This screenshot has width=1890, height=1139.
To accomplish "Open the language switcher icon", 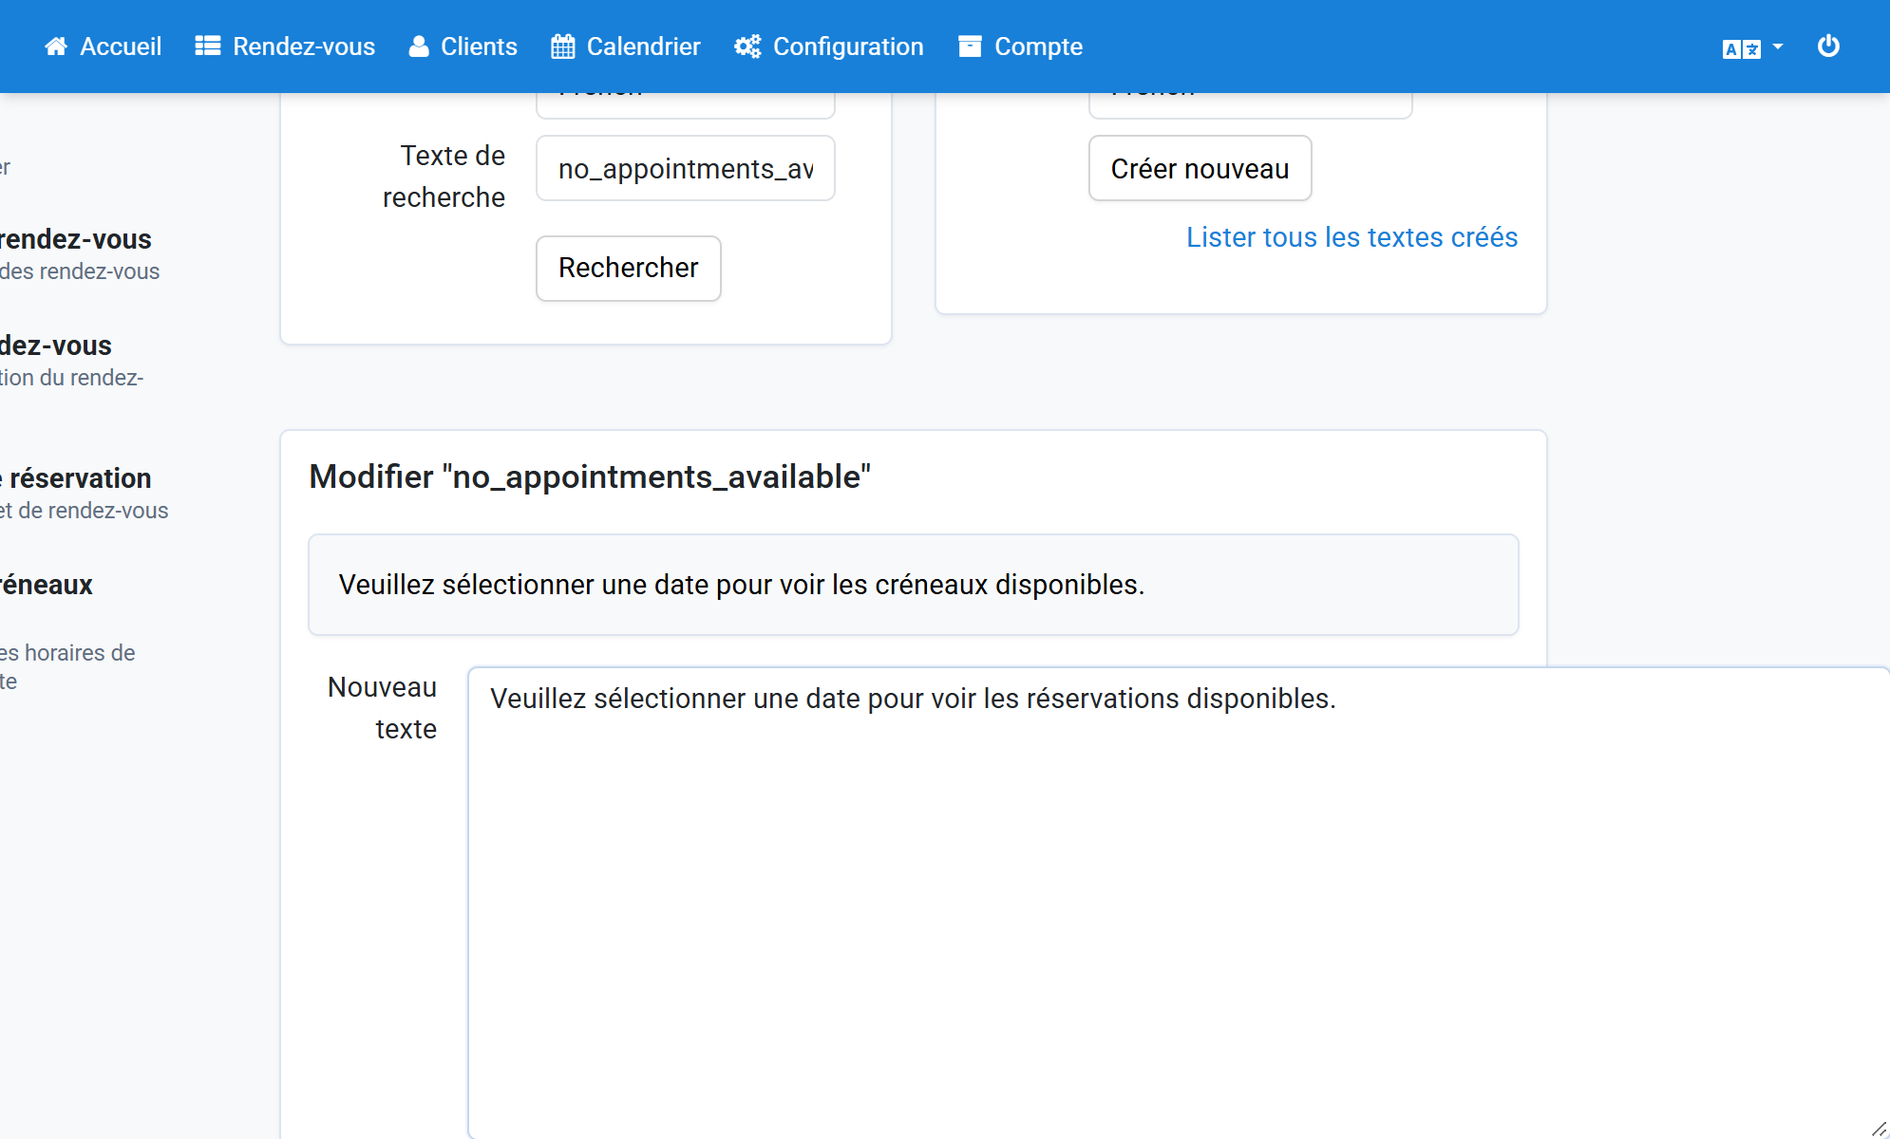I will pyautogui.click(x=1742, y=48).
